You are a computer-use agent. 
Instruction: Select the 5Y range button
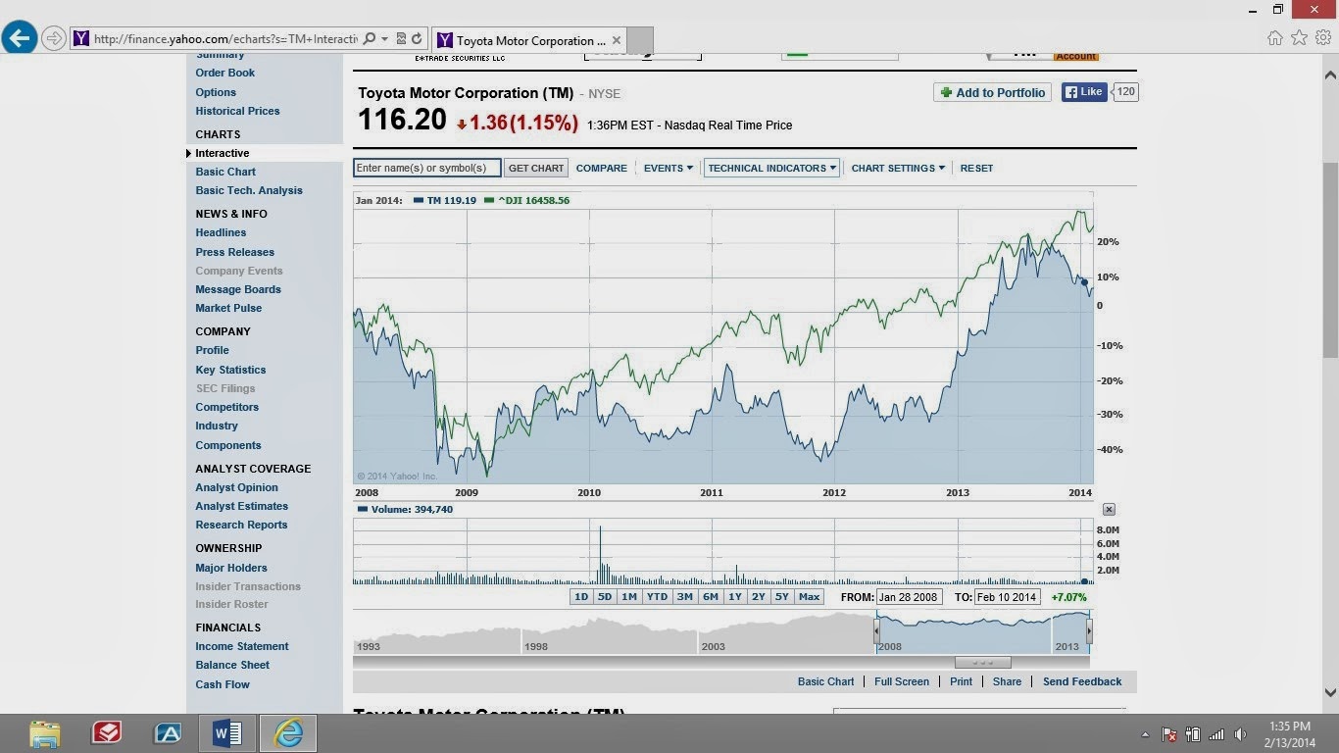pos(782,597)
